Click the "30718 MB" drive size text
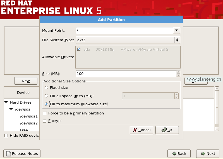Screen dimensions: 223x159 pos(105,50)
